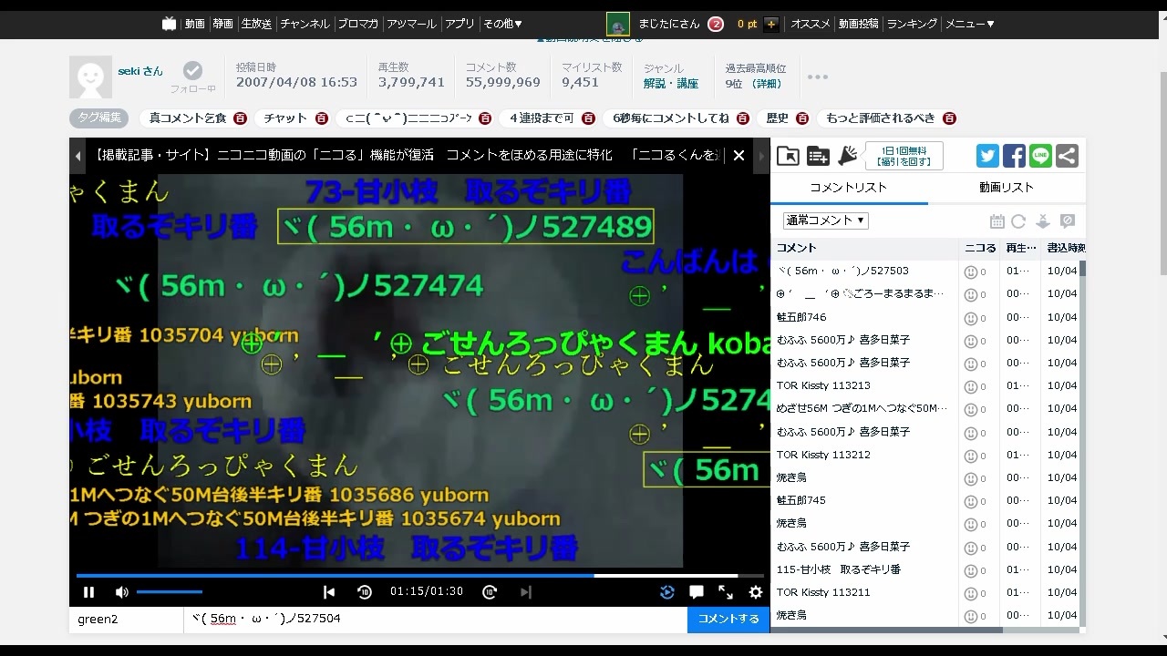
Task: Enter fullscreen mode in player
Action: (x=726, y=592)
